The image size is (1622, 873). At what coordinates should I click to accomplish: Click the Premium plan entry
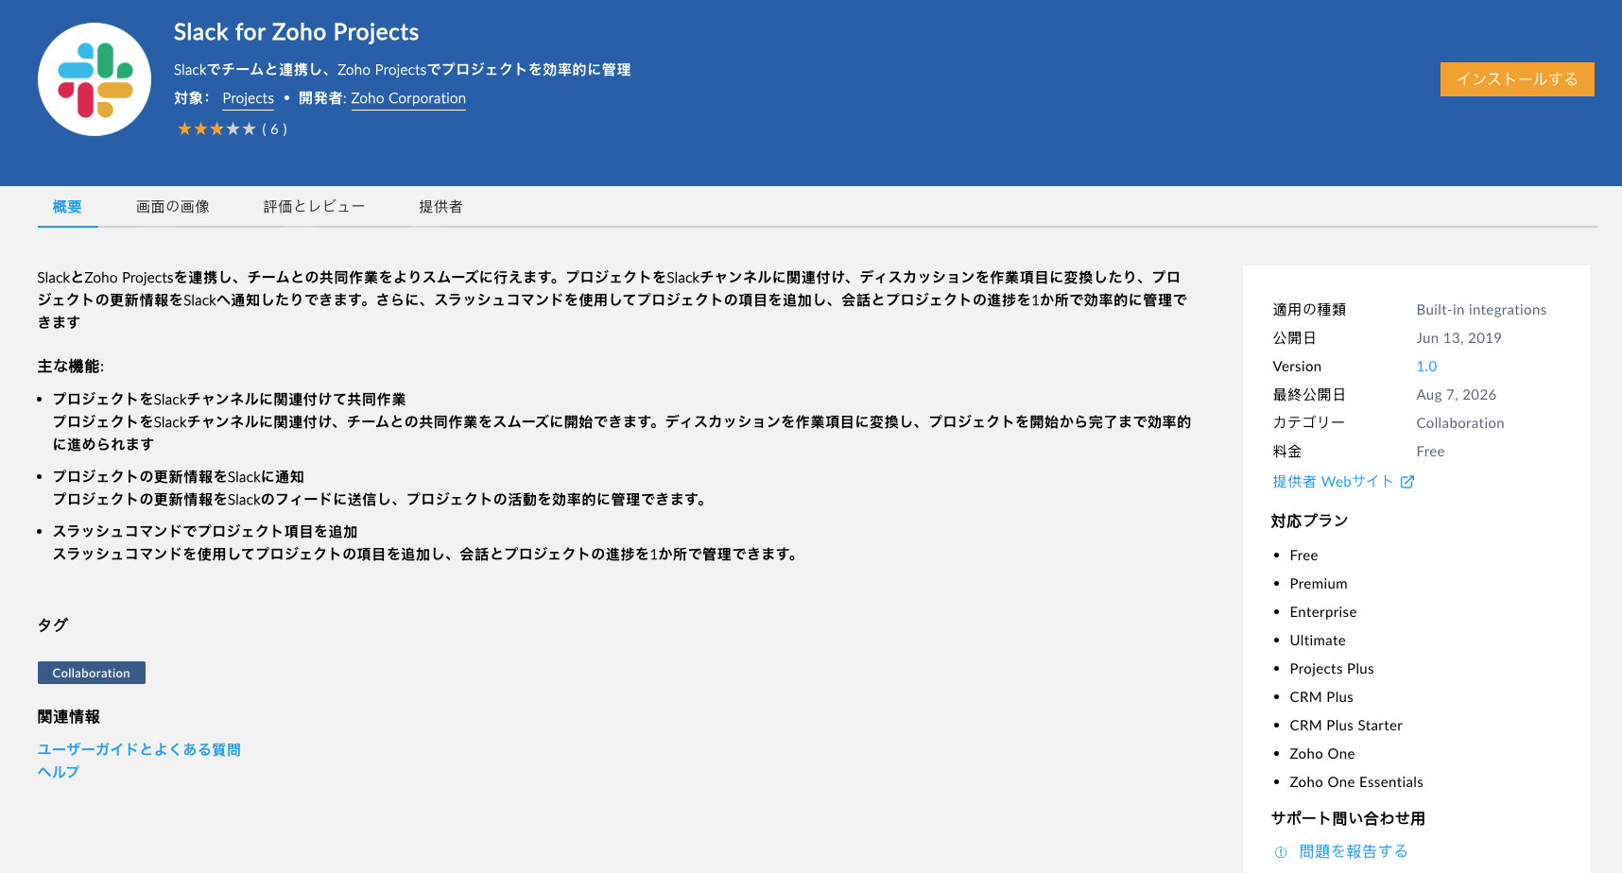click(1319, 584)
